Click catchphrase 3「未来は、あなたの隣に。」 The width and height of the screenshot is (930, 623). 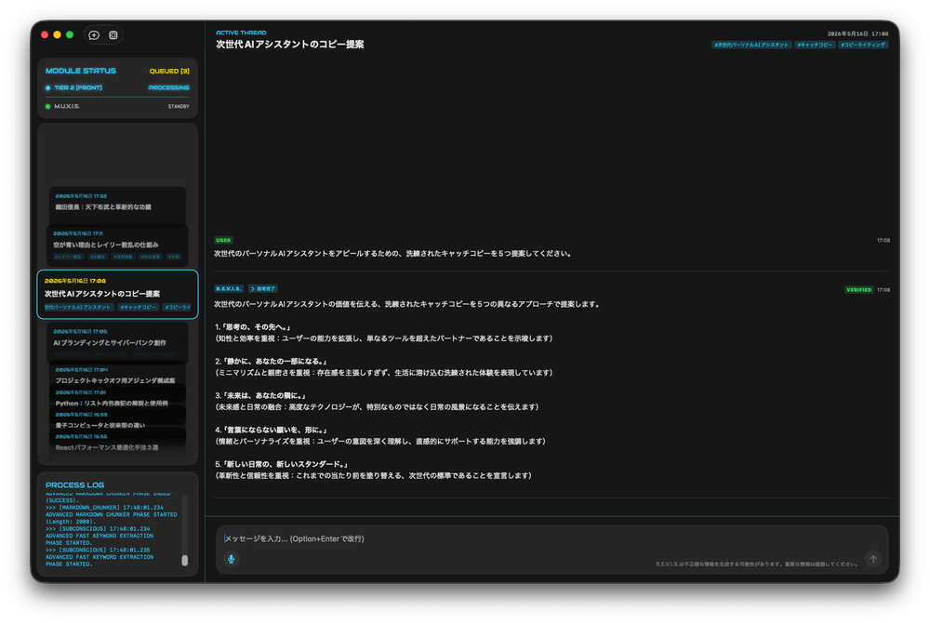click(260, 396)
